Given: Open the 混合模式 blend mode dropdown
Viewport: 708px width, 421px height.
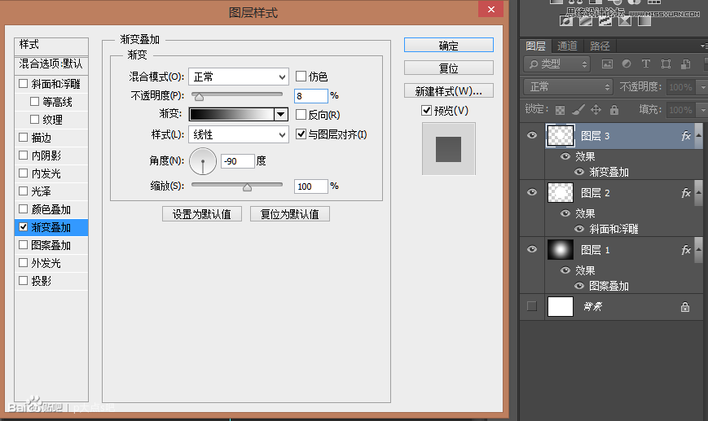Looking at the screenshot, I should click(x=238, y=77).
